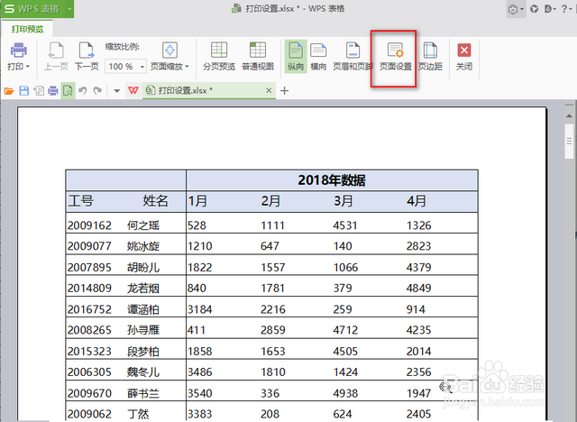577x422 pixels.
Task: Select the 打印预览 ribbon tab
Action: click(x=27, y=29)
